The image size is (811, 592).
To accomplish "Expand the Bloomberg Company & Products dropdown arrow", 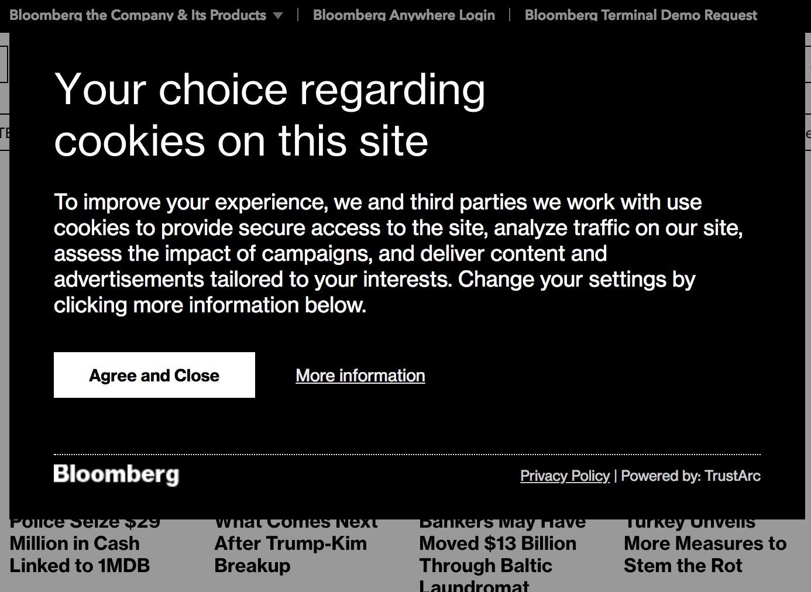I will (x=278, y=16).
